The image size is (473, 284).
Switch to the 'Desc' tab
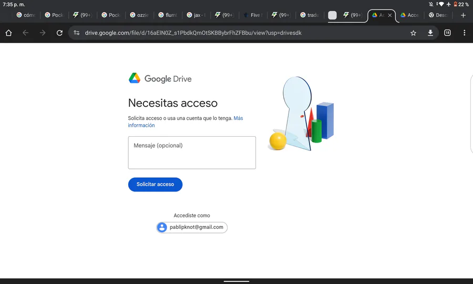click(438, 15)
